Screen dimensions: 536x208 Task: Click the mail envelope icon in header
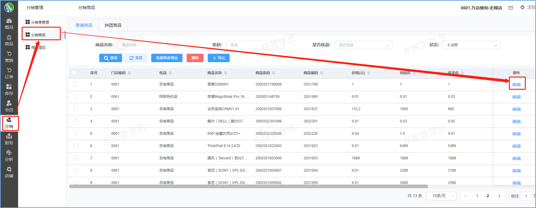tap(511, 8)
